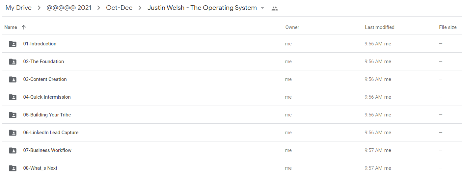Sort files by the Name column header
462x175 pixels.
(x=11, y=27)
